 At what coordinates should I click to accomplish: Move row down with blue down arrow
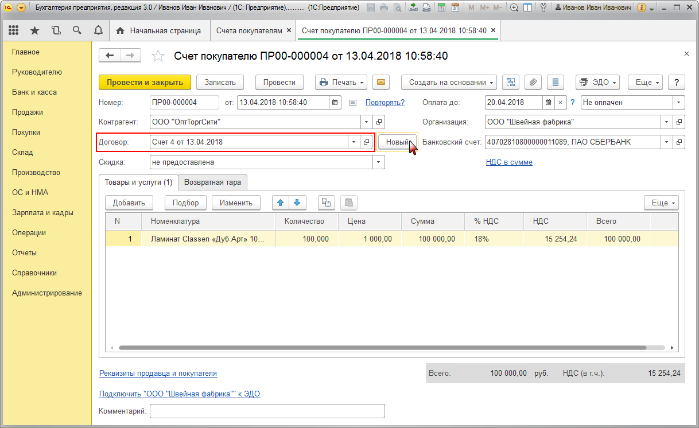[x=297, y=203]
